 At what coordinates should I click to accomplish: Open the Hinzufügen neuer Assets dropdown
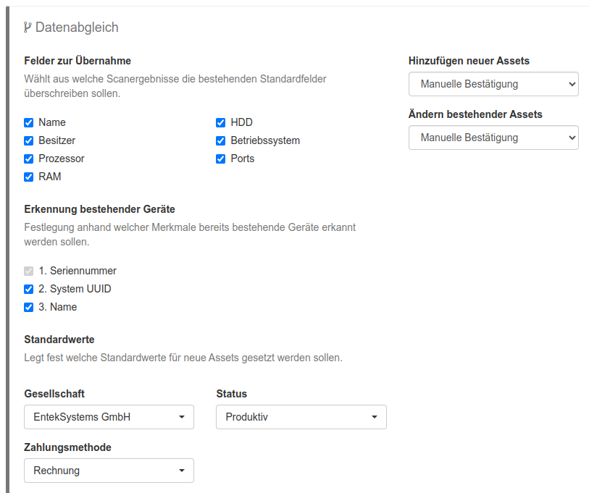click(x=493, y=84)
